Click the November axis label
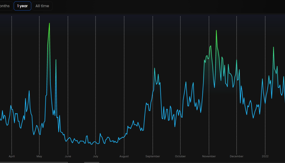285x163 pixels. point(209,156)
